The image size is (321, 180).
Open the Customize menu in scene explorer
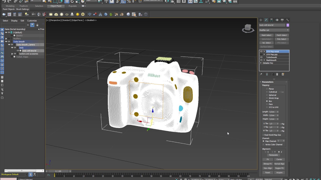click(32, 21)
